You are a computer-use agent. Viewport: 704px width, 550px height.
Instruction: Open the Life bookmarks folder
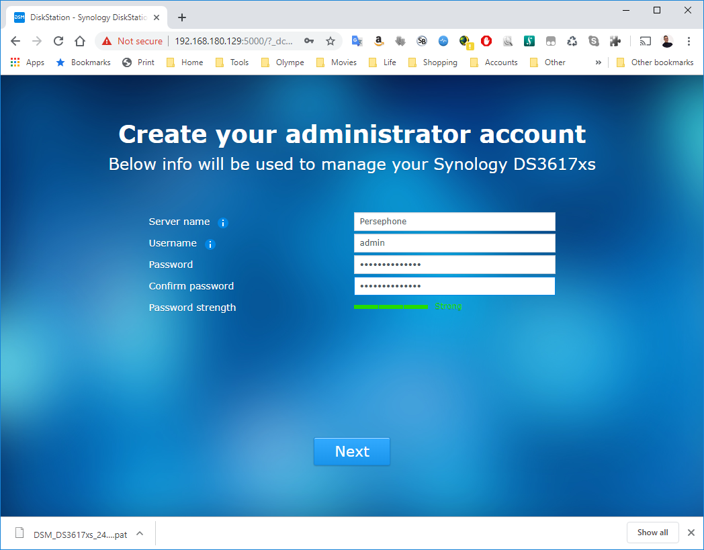(382, 62)
